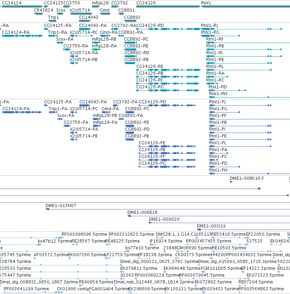The height and width of the screenshot is (294, 290).
Task: Select the Rtnl1-RJ transcript
Action: 241,29
